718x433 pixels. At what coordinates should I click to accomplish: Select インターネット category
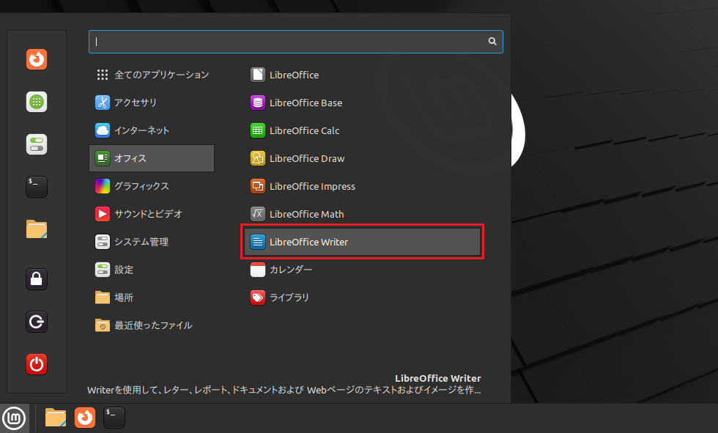[x=152, y=130]
